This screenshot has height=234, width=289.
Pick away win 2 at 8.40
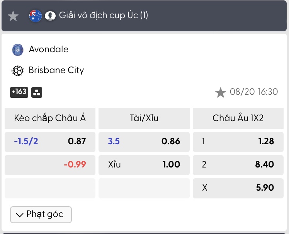[238, 165]
